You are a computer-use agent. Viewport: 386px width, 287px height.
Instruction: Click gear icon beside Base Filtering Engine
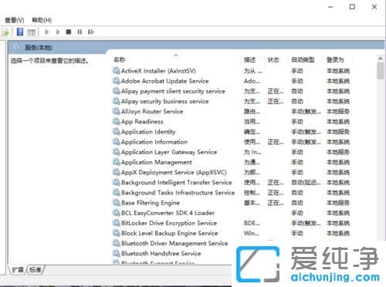coord(117,203)
